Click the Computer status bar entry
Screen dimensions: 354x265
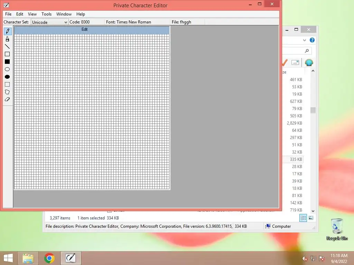coord(278,226)
